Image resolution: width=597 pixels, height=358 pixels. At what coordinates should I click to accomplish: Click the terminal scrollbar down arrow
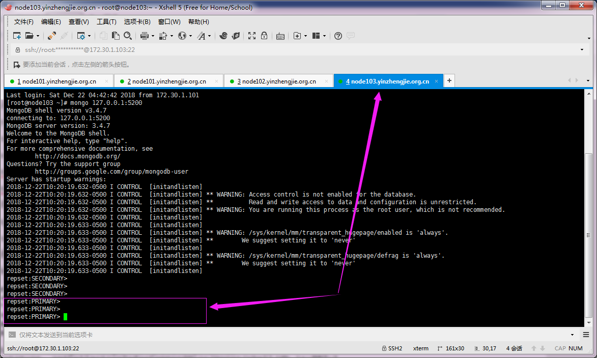589,322
